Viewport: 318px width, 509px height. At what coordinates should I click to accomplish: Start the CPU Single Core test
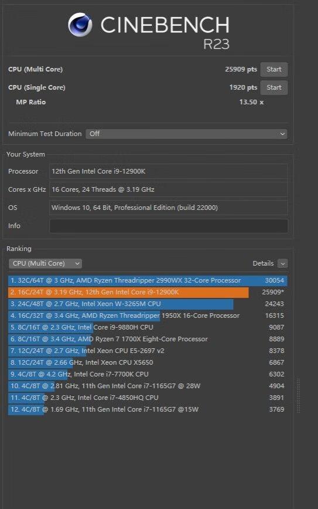click(x=274, y=87)
